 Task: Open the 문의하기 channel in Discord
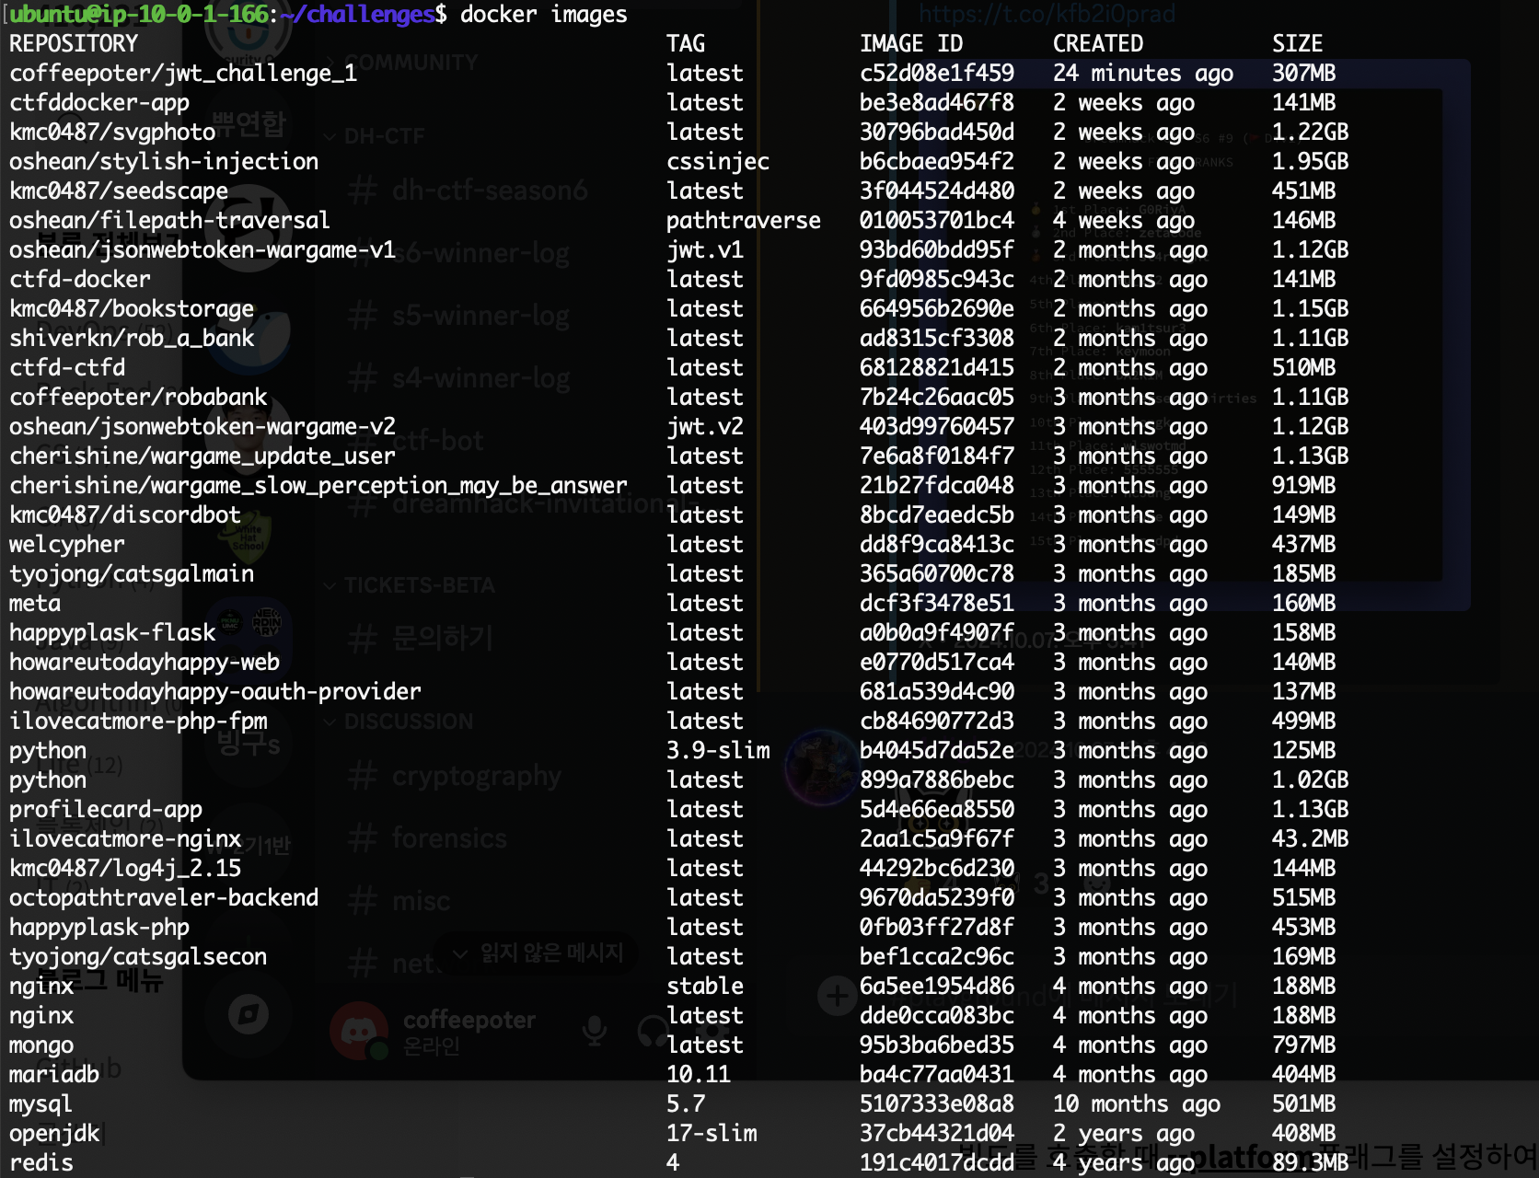pyautogui.click(x=422, y=638)
